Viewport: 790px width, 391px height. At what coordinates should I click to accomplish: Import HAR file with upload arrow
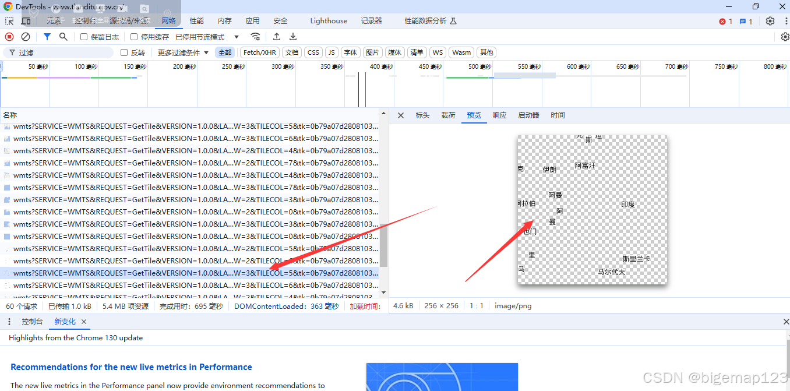point(277,37)
